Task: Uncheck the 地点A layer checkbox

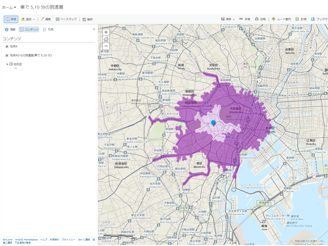Action: click(7, 46)
